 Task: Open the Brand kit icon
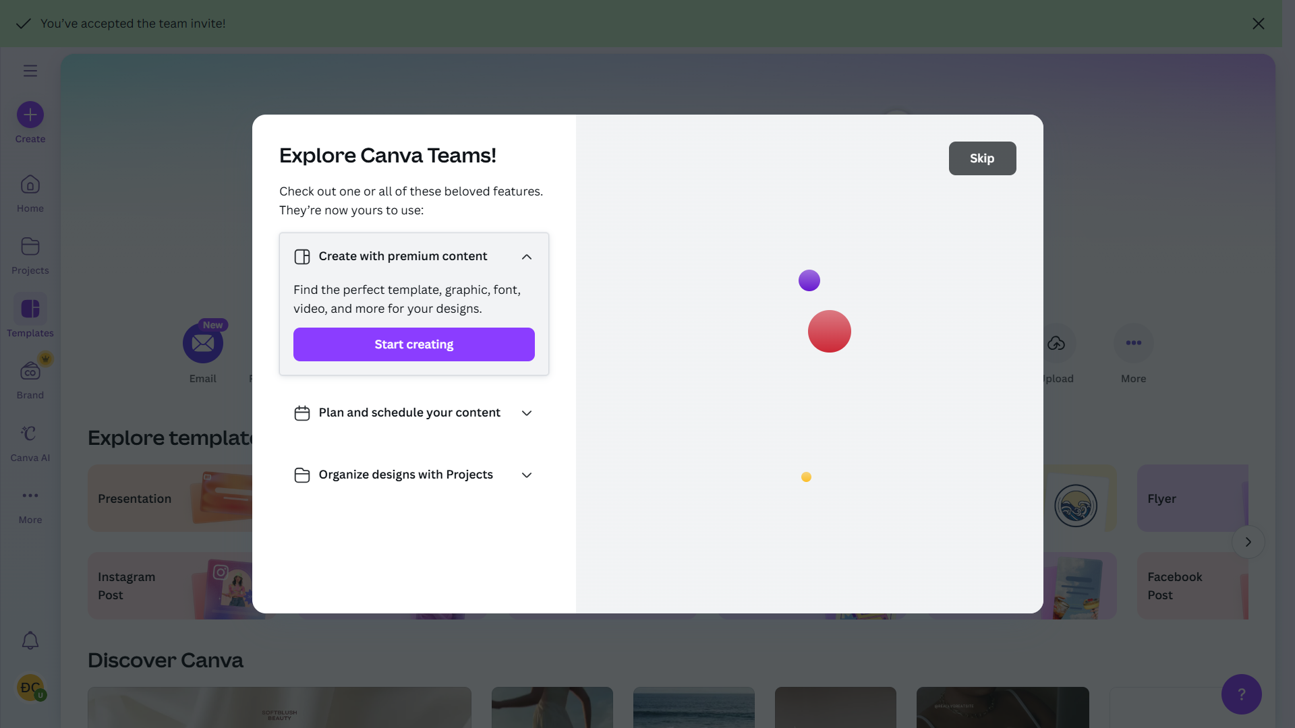click(x=30, y=371)
